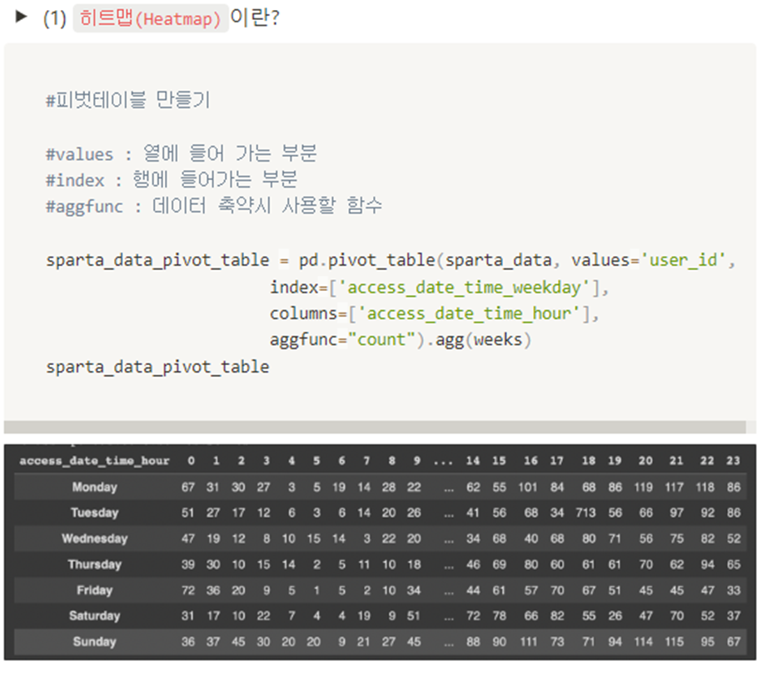Click the value 114 in Sunday row
Viewport: 772px width, 676px height.
pyautogui.click(x=643, y=642)
